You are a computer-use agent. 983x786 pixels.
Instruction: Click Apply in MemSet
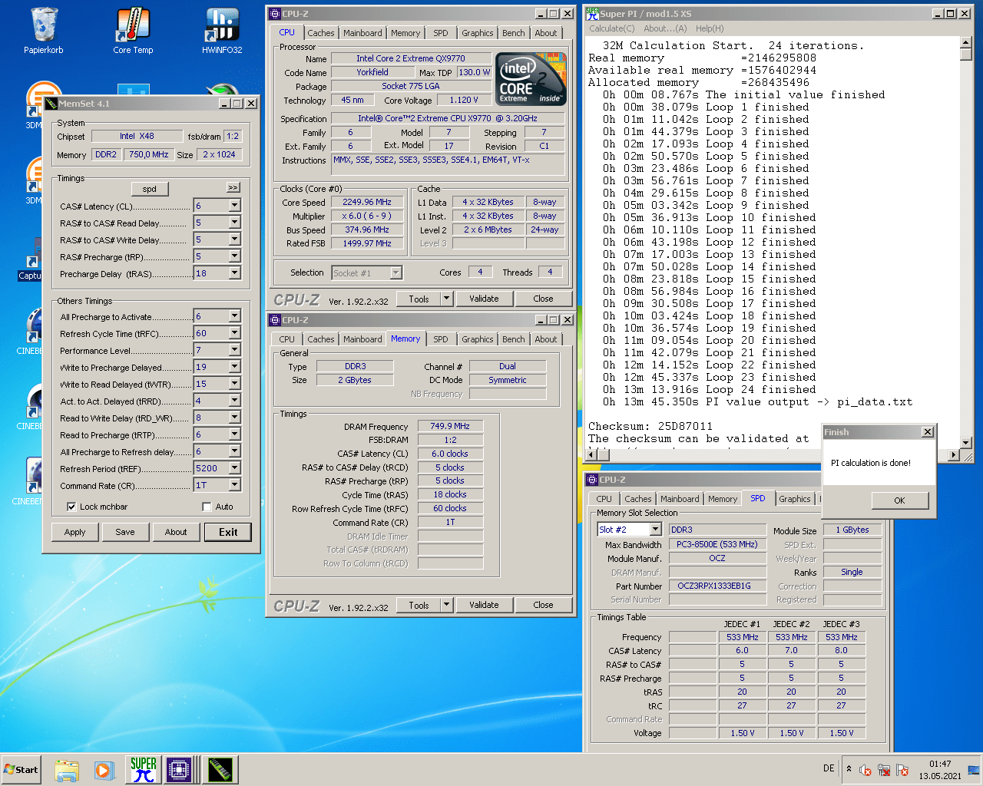75,532
